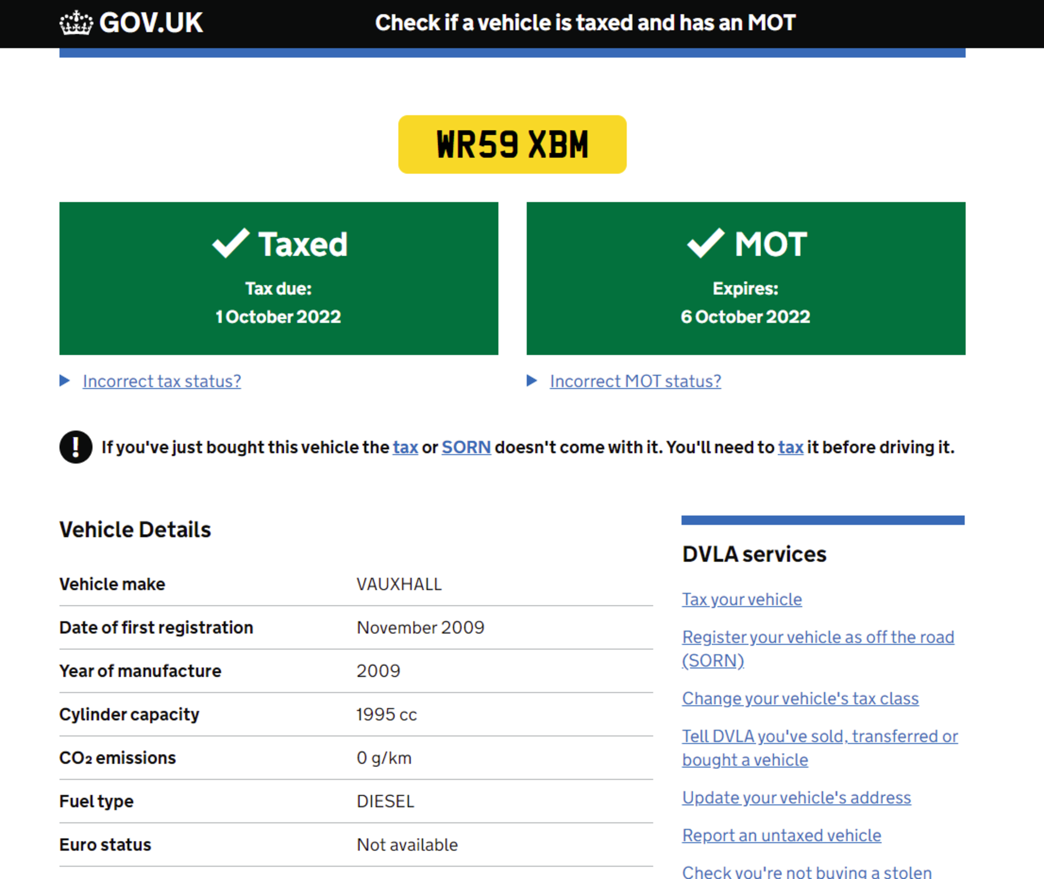Click the MOT expiry date 6 October 2022
Viewport: 1044px width, 879px height.
pyautogui.click(x=745, y=317)
